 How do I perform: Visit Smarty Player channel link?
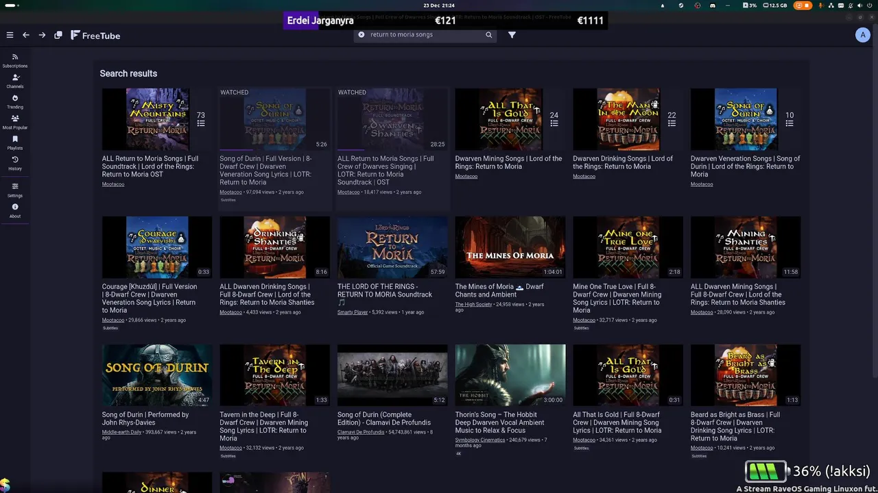(x=353, y=312)
